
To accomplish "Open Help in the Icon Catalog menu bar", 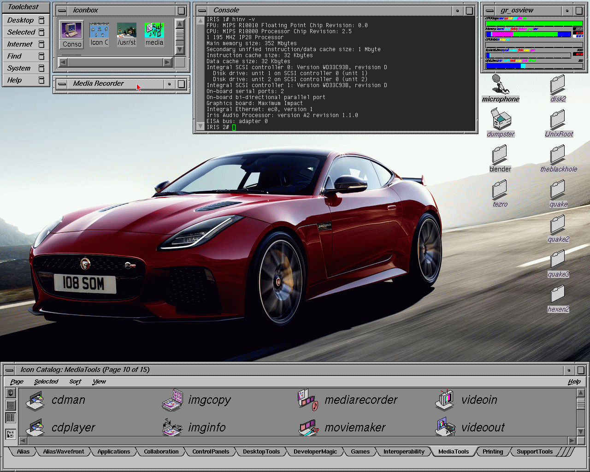I will click(574, 382).
